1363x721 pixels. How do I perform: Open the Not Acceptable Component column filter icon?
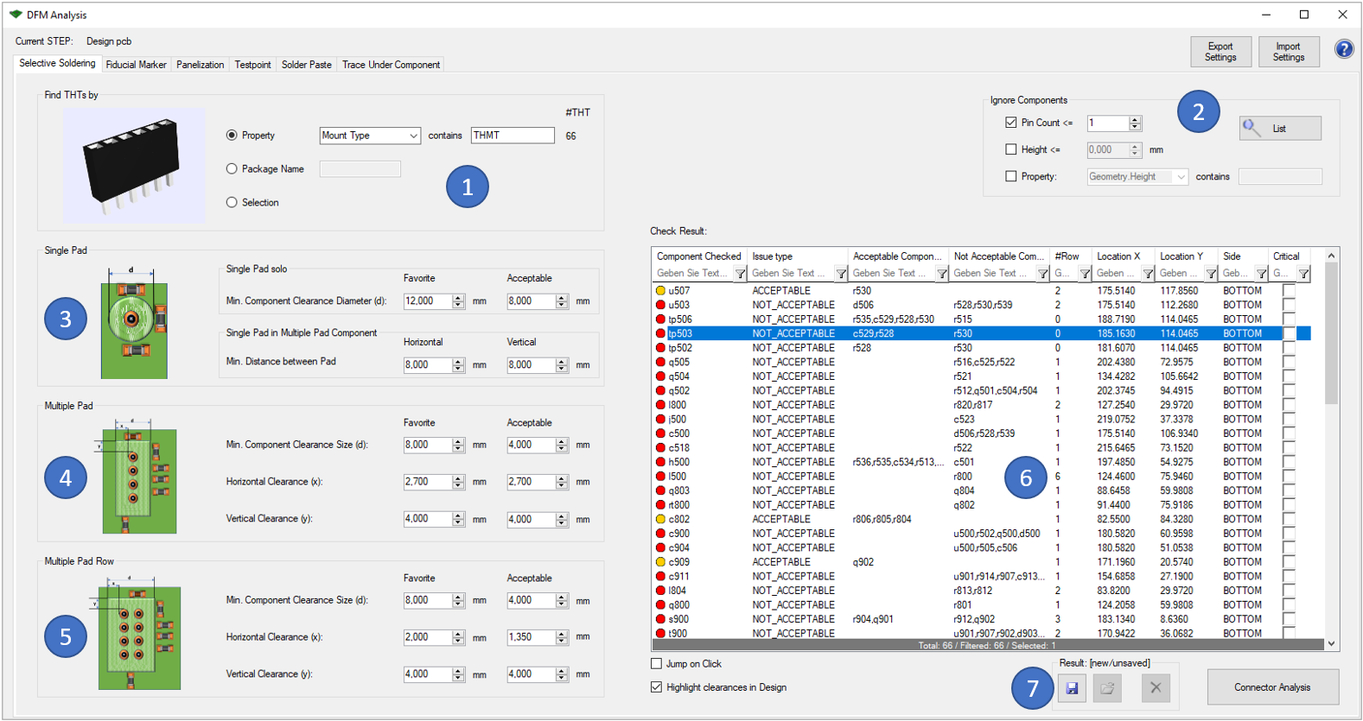tap(1043, 274)
